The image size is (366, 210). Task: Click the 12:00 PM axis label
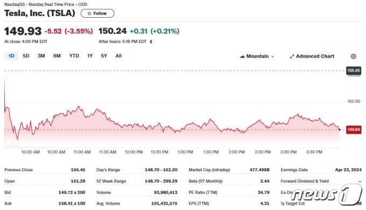click(133, 152)
